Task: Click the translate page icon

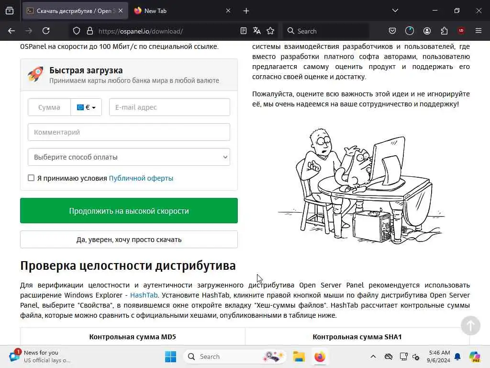Action: pyautogui.click(x=257, y=31)
